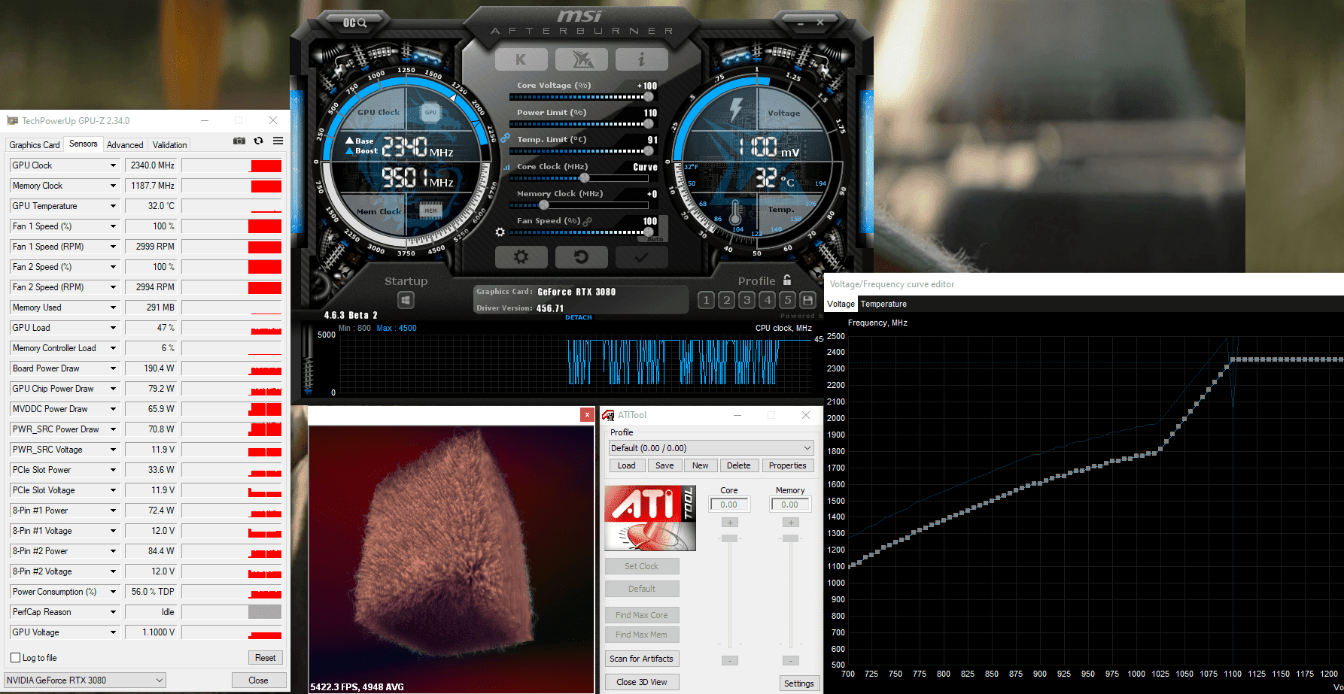Open the GPU Temperature sensor dropdown

(114, 206)
